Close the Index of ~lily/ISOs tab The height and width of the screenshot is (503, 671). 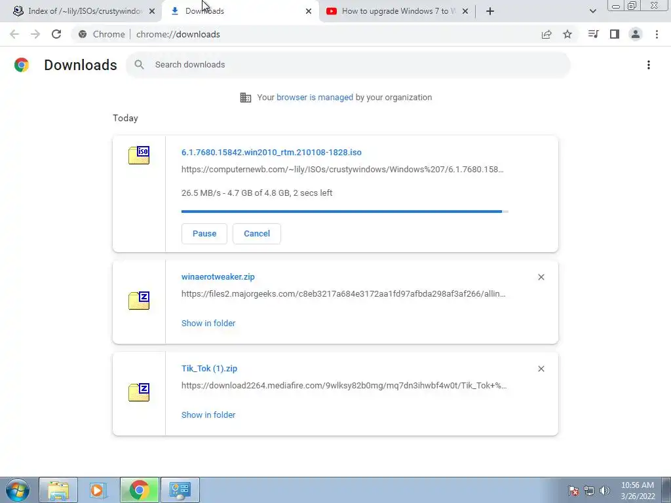tap(152, 11)
